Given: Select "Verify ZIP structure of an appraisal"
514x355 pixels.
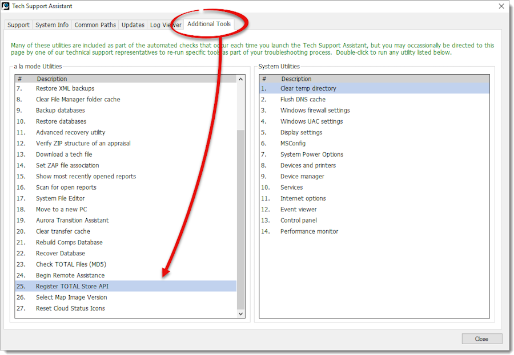Looking at the screenshot, I should click(126, 143).
